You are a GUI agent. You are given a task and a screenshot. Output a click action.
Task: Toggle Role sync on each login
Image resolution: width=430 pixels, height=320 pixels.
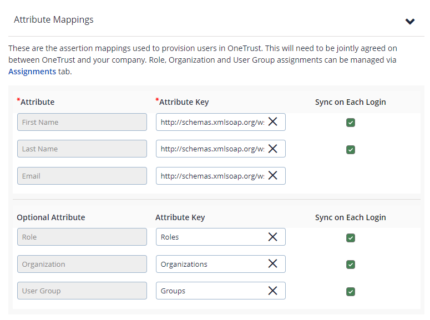[x=350, y=237]
